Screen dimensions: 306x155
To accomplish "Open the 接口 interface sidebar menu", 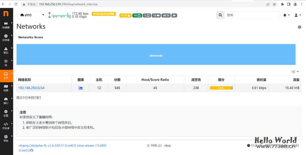I will pos(7,101).
